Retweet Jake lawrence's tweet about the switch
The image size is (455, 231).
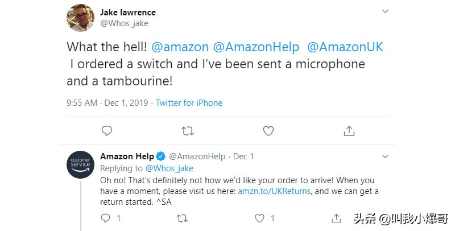tap(187, 131)
